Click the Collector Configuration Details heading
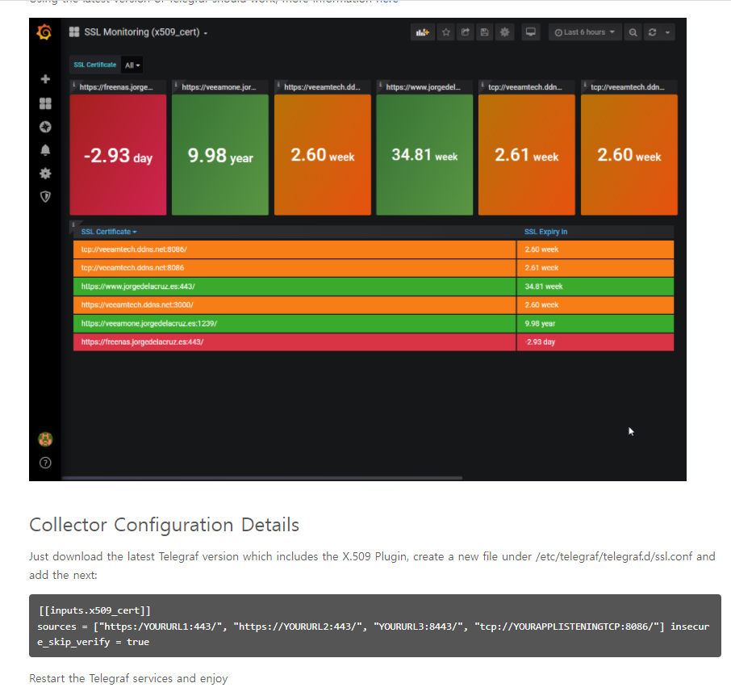 (x=164, y=525)
